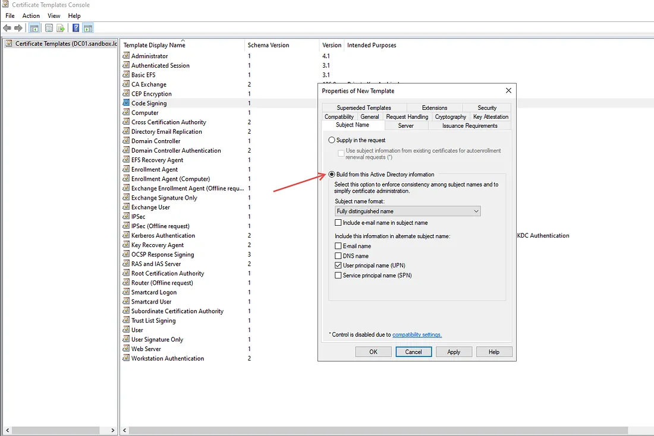This screenshot has height=436, width=654.
Task: Click the Export List toolbar icon
Action: click(x=60, y=28)
